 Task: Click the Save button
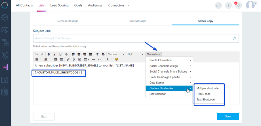tap(228, 117)
